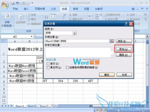Image resolution: width=150 pixels, height=112 pixels.
Task: Open the 开始 ribbon tab
Action: pos(15,9)
